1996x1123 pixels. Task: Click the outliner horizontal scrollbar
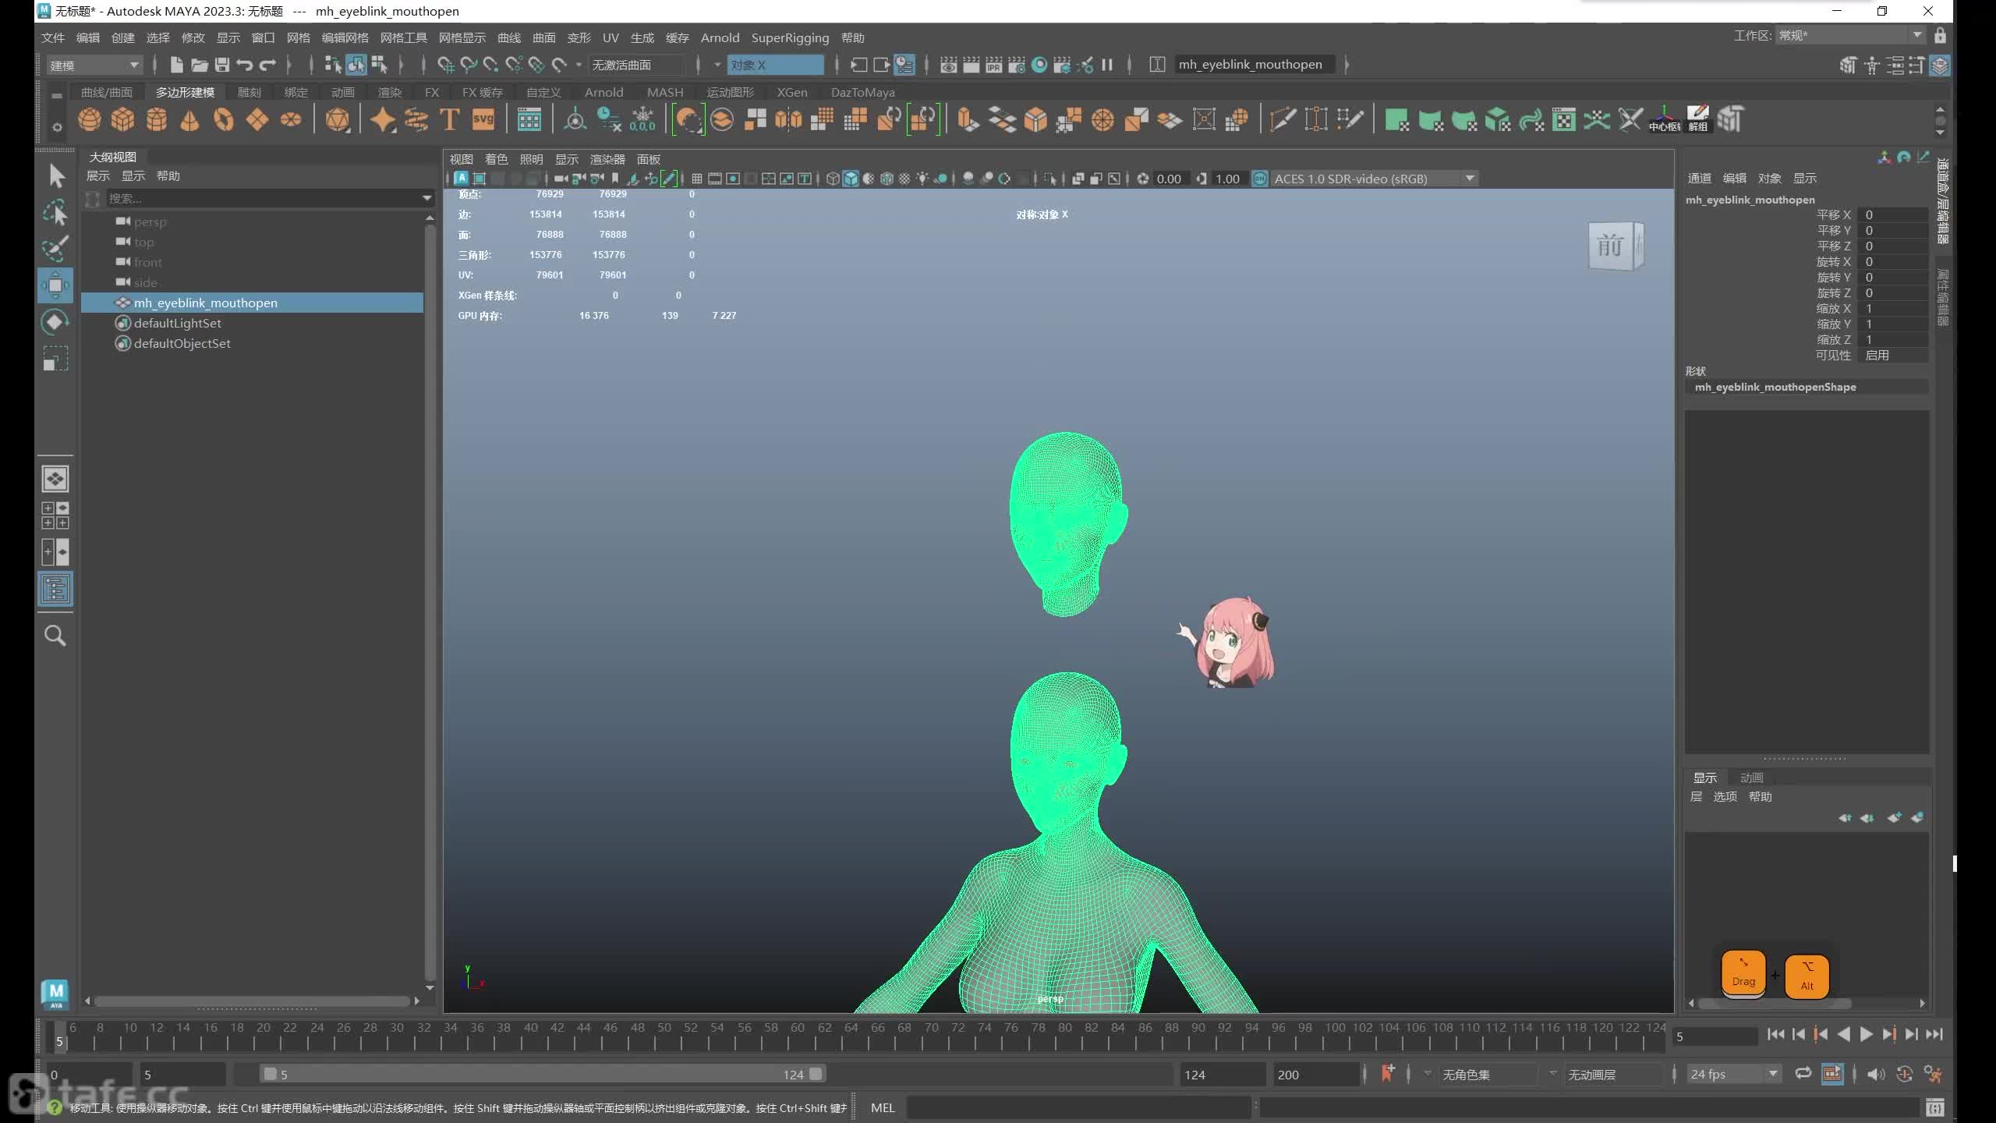tap(252, 1001)
